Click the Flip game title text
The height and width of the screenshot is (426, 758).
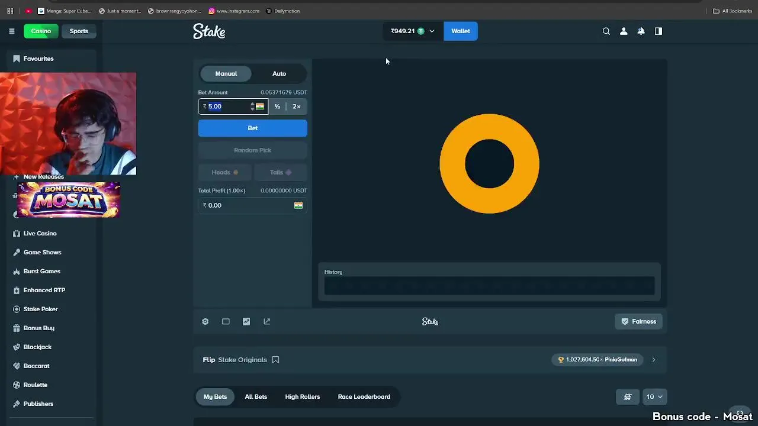(x=209, y=360)
